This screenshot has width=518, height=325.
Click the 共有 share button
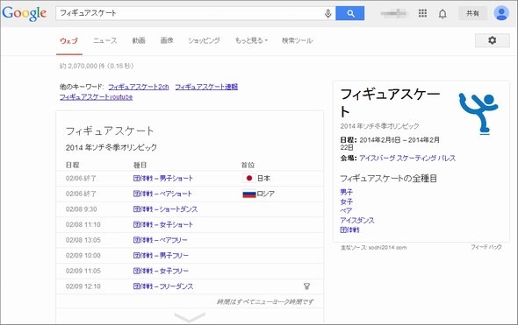click(x=472, y=13)
